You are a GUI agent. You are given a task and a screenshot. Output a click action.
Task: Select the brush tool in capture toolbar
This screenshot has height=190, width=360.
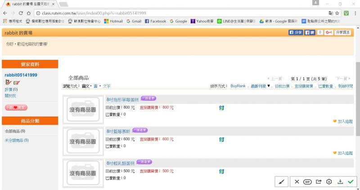click(282, 182)
